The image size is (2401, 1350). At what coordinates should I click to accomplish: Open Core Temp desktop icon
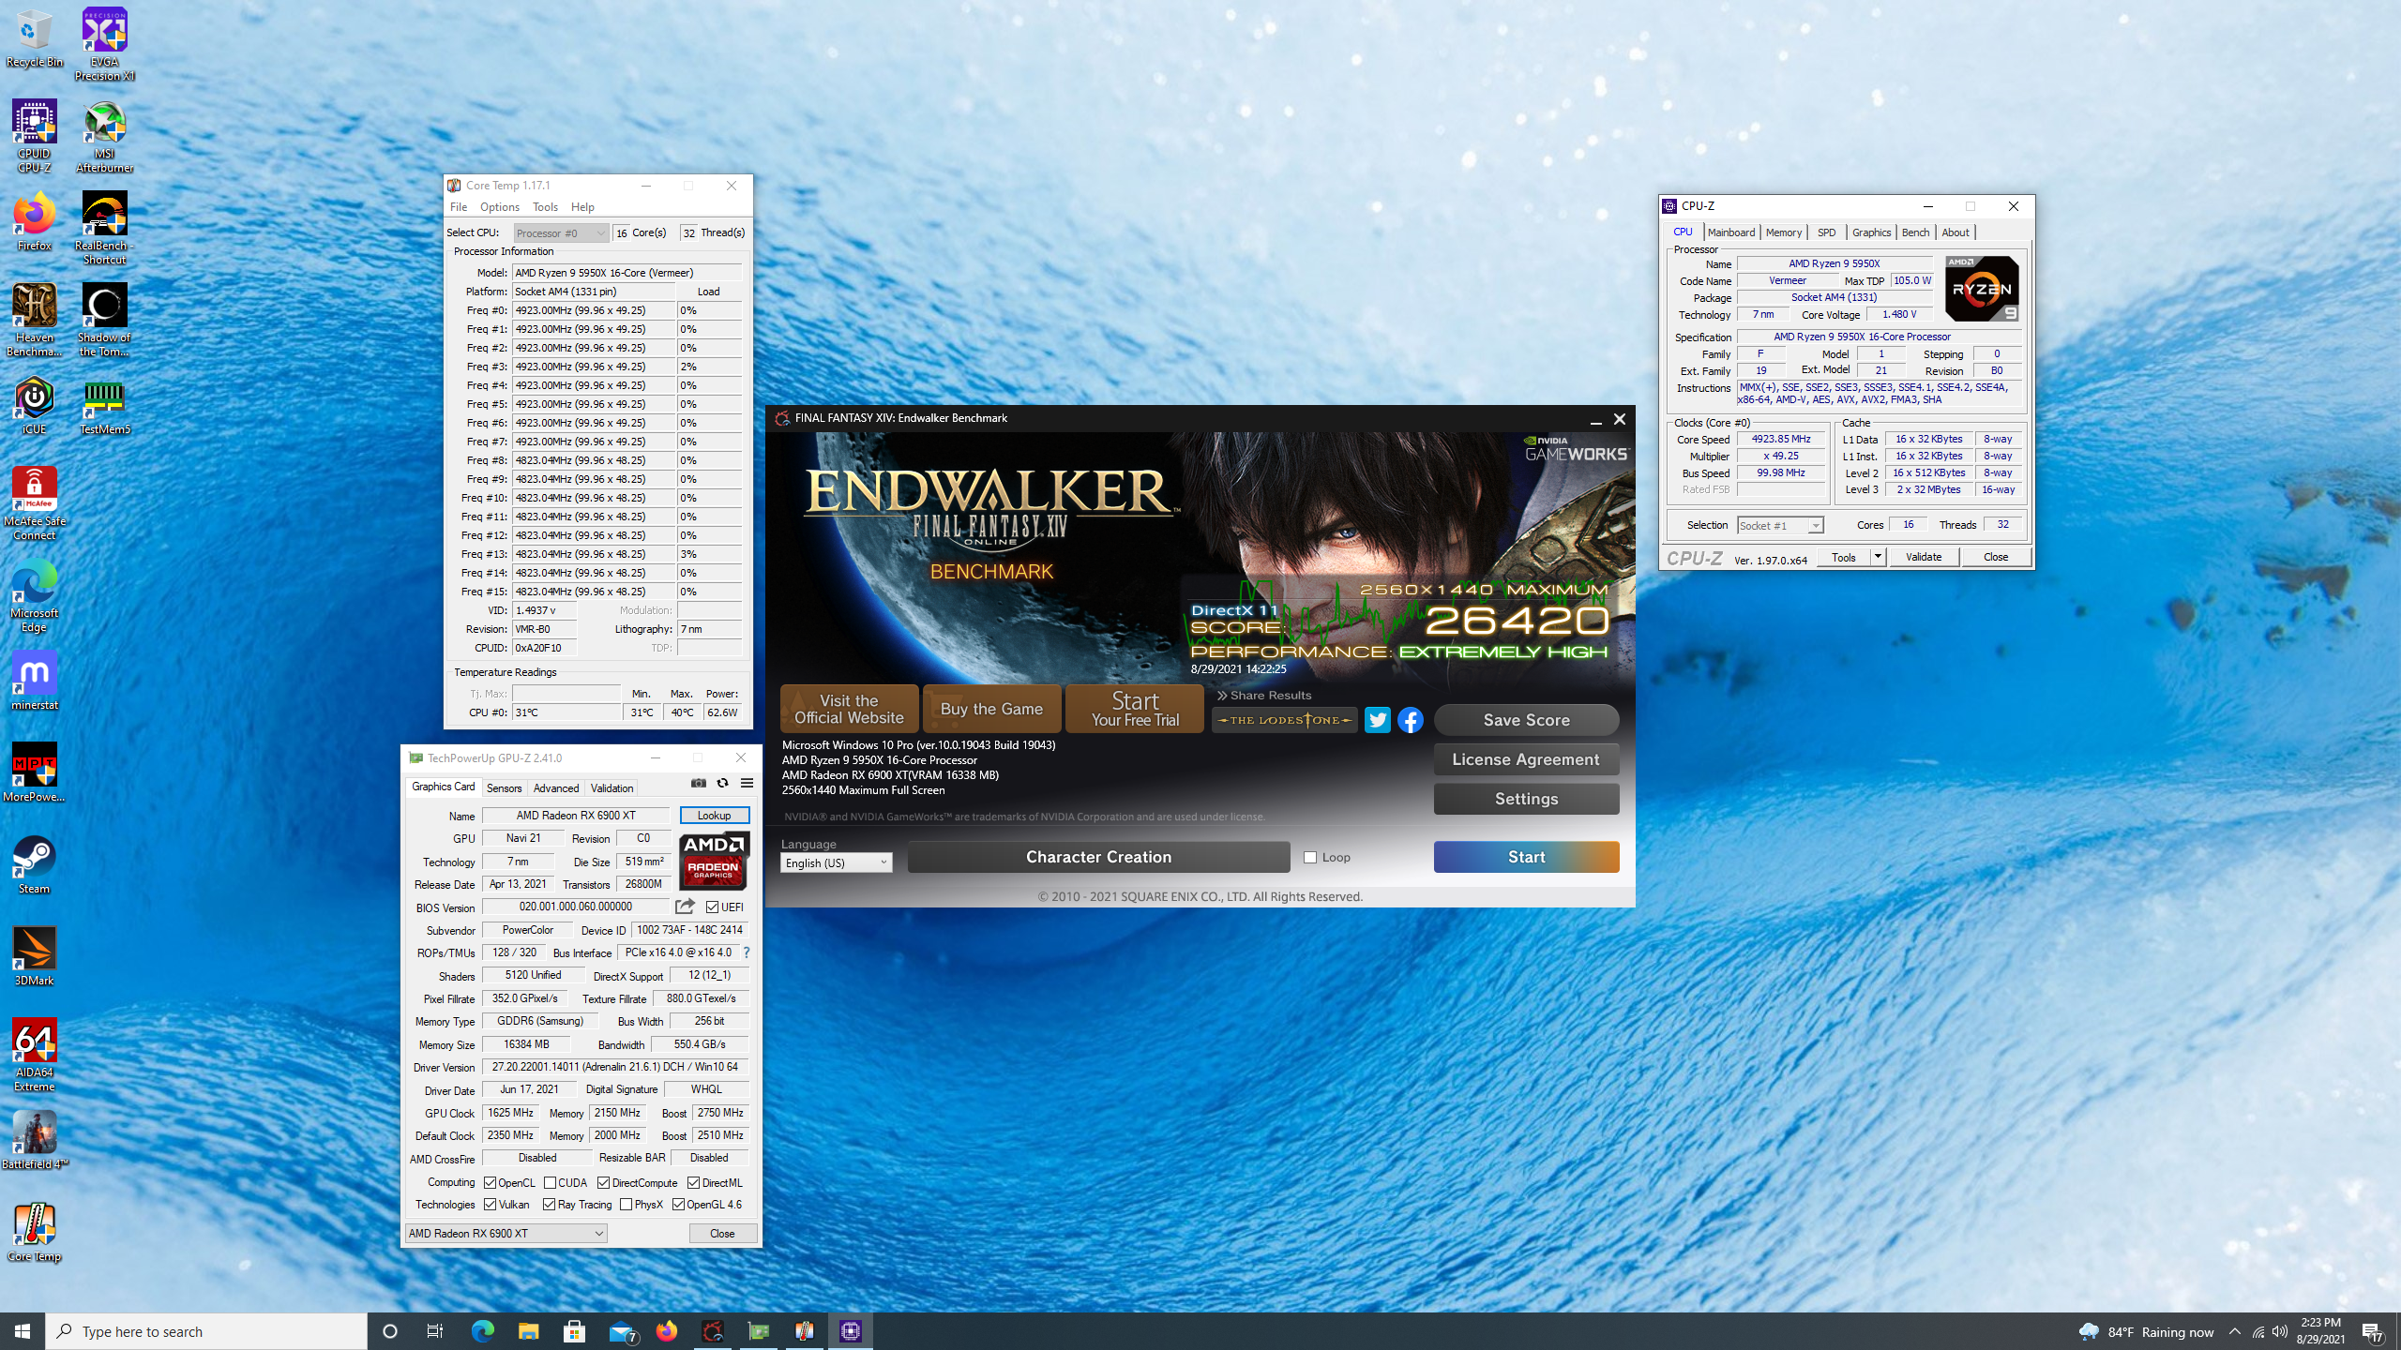pos(34,1233)
